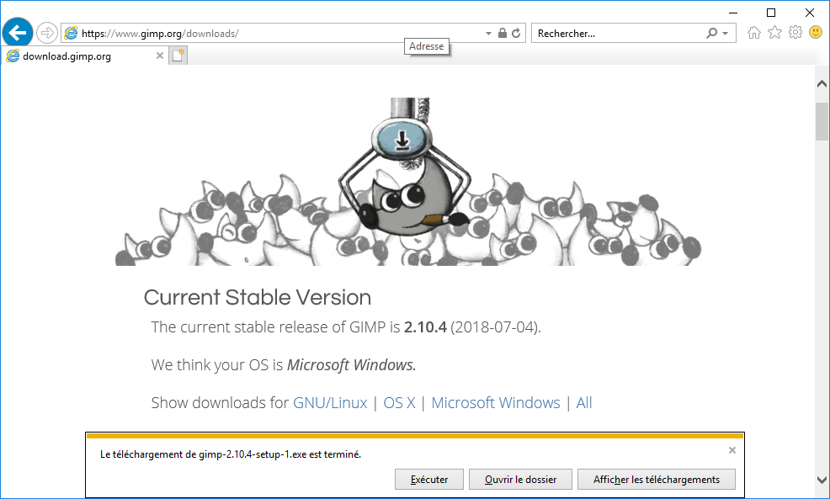
Task: Close the download.gimp.org tab
Action: pos(160,56)
